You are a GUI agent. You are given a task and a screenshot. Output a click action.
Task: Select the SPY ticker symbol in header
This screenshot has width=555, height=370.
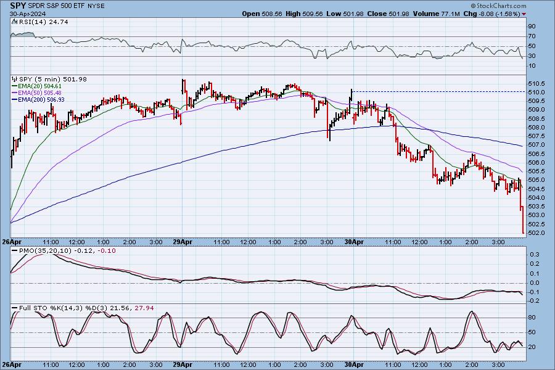pyautogui.click(x=18, y=6)
